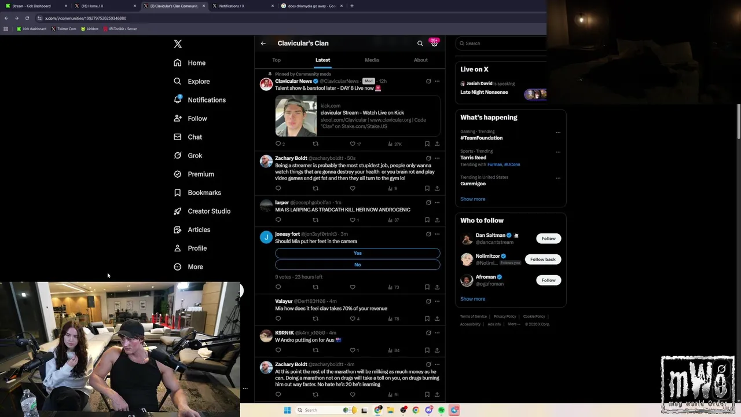Follow Afroman
Image resolution: width=741 pixels, height=417 pixels.
548,280
